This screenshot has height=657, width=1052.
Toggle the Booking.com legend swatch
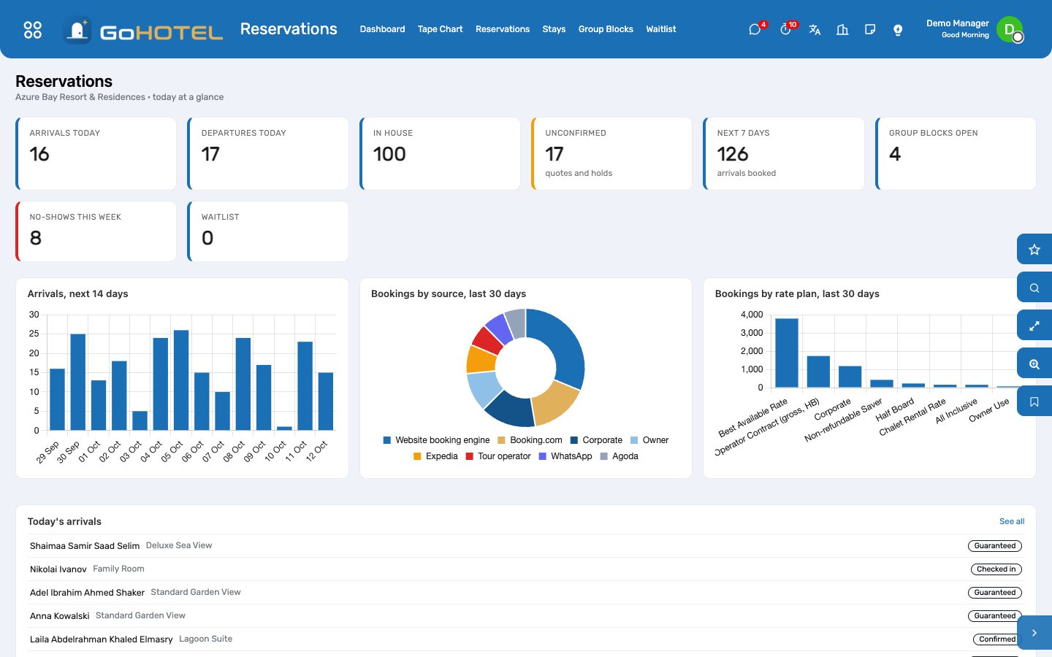(502, 440)
